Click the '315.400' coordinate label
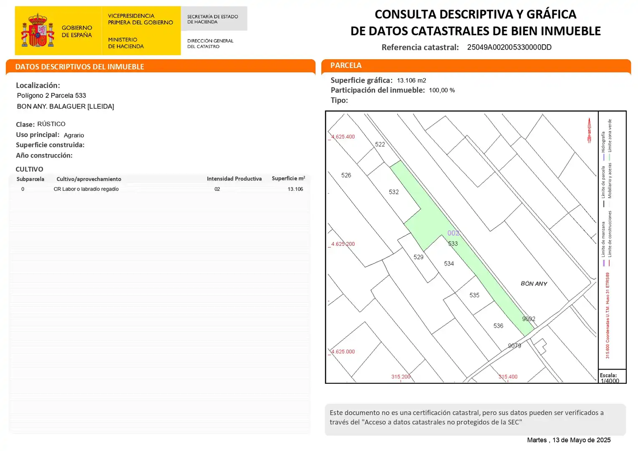 pyautogui.click(x=508, y=377)
